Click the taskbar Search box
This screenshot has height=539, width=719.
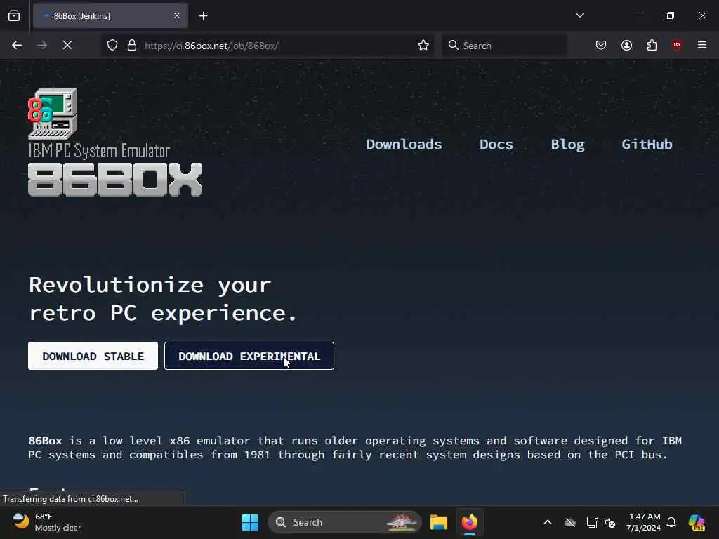[x=345, y=522]
